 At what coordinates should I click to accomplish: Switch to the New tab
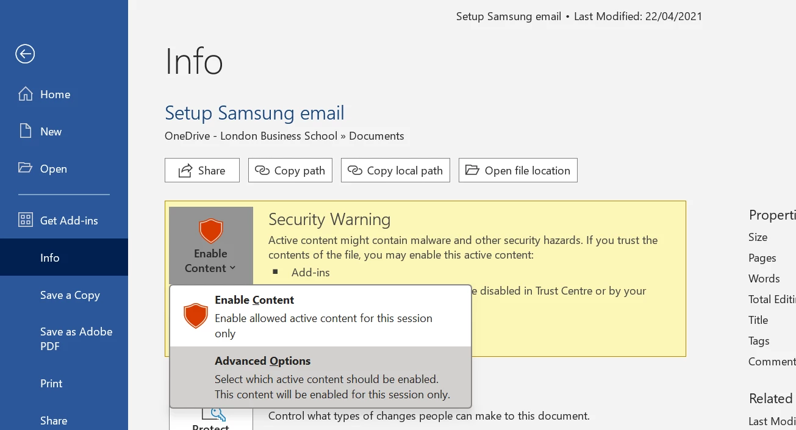pyautogui.click(x=64, y=131)
